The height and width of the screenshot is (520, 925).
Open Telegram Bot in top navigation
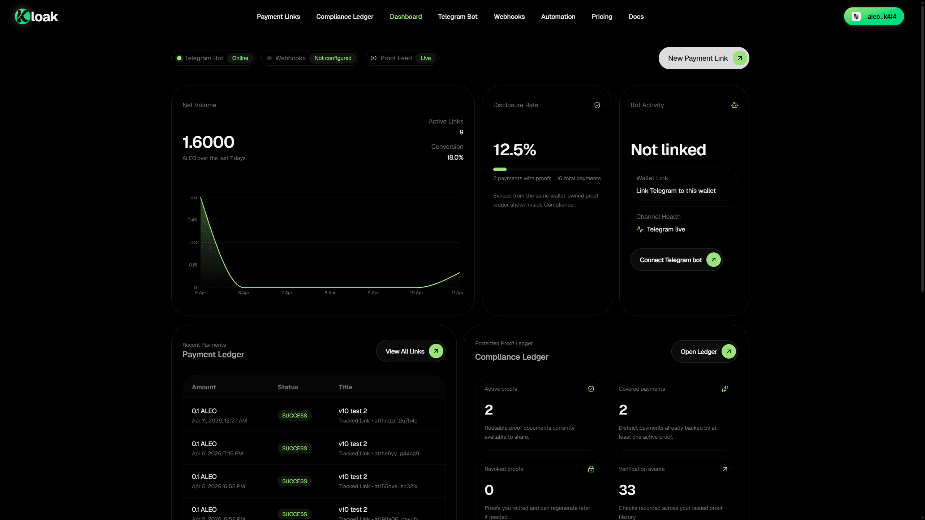click(x=458, y=17)
